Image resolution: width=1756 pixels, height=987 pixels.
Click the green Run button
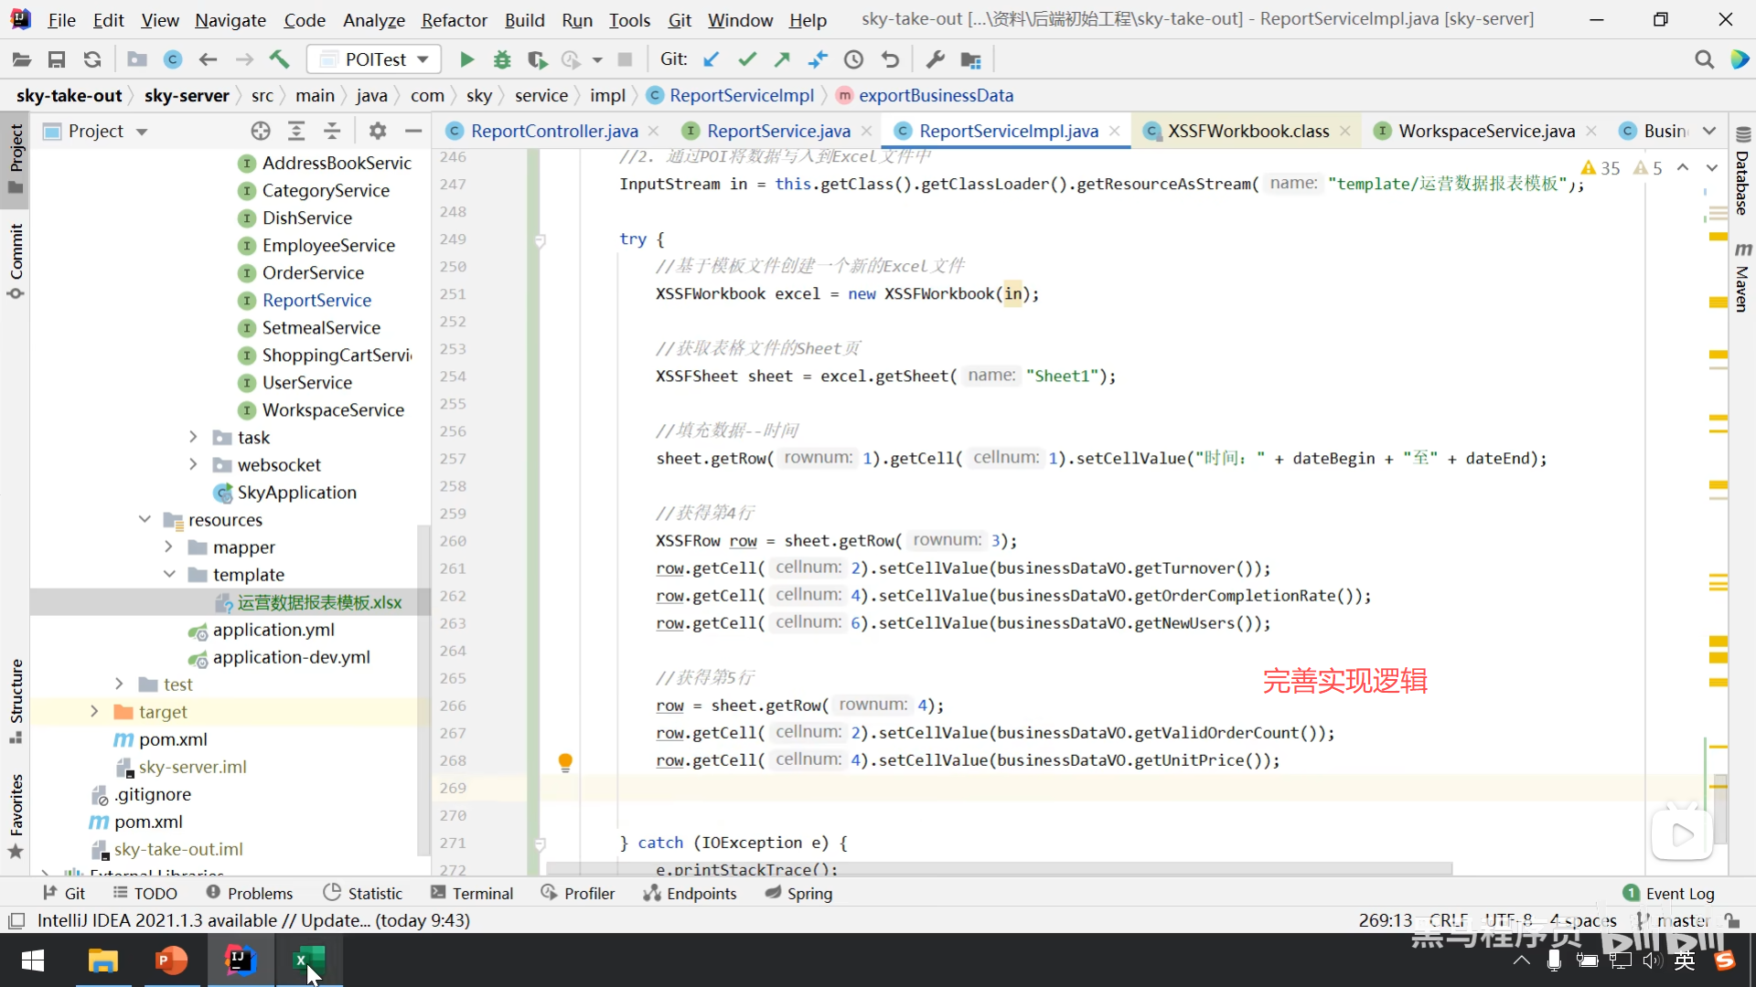pyautogui.click(x=467, y=60)
